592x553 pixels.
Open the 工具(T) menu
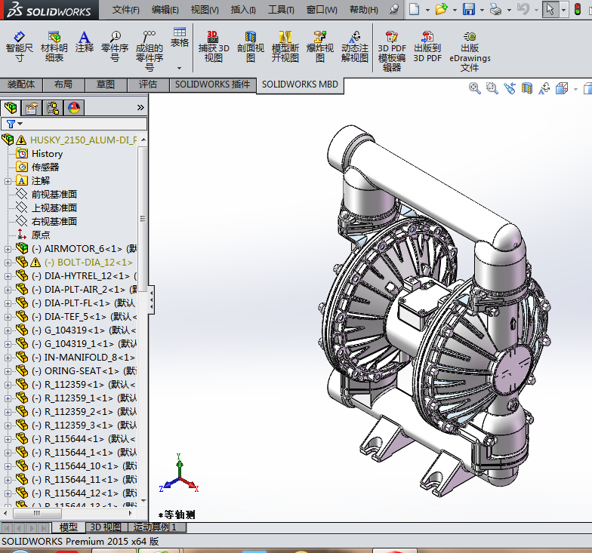[281, 10]
